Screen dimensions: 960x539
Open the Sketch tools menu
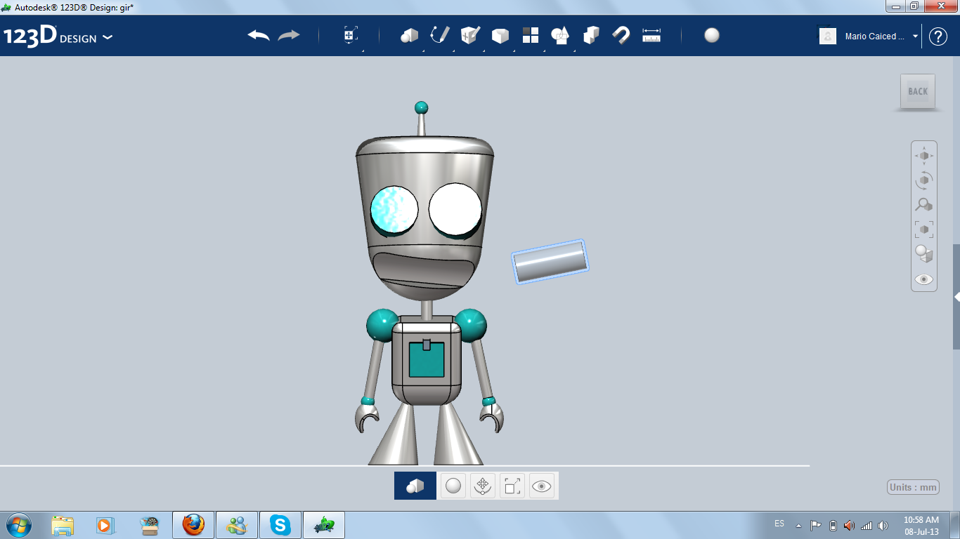click(x=440, y=35)
